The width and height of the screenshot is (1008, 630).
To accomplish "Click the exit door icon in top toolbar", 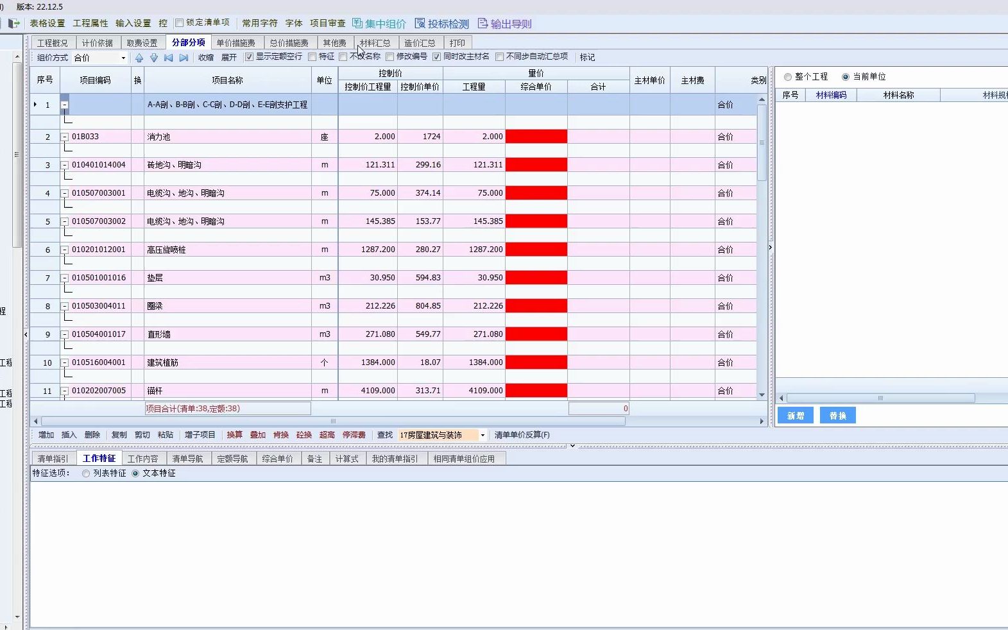I will click(13, 23).
